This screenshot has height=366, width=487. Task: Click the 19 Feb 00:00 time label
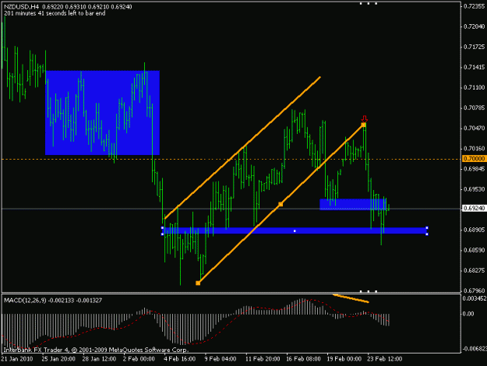pyautogui.click(x=344, y=359)
